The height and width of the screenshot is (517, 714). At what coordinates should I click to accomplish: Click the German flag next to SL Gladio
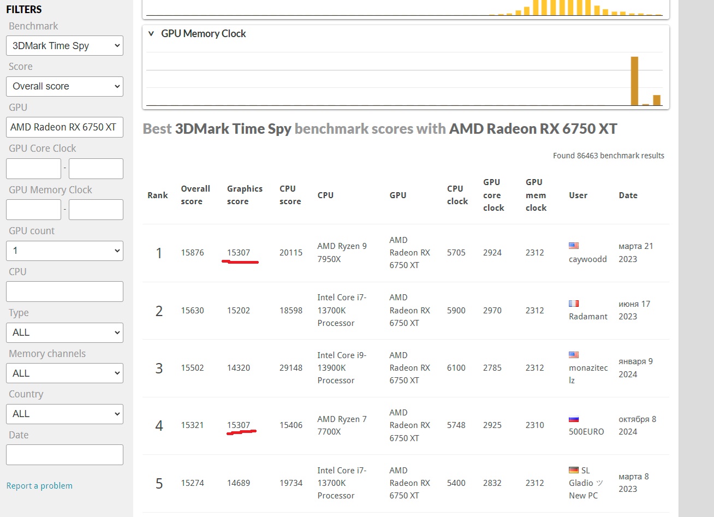click(574, 470)
